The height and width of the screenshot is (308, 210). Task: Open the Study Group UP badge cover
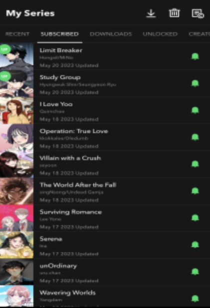click(16, 83)
